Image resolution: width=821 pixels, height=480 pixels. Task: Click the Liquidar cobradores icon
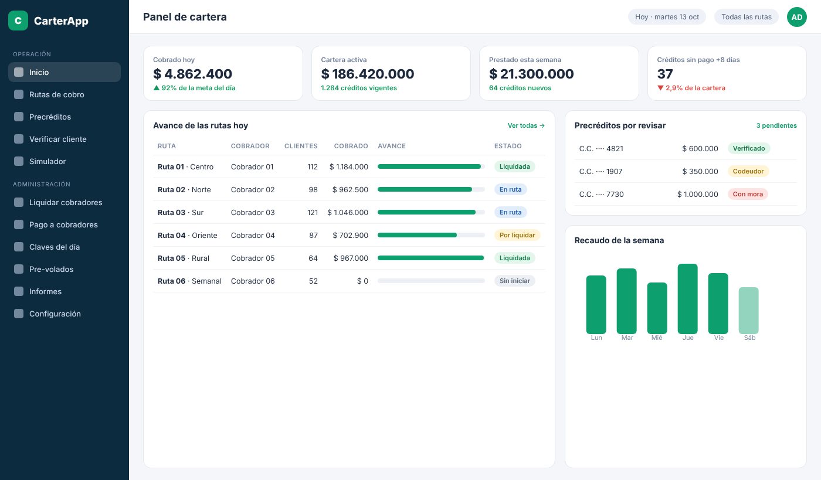click(19, 202)
